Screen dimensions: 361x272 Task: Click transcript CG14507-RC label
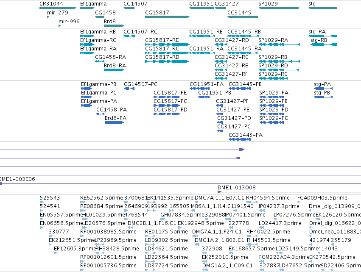(x=140, y=31)
